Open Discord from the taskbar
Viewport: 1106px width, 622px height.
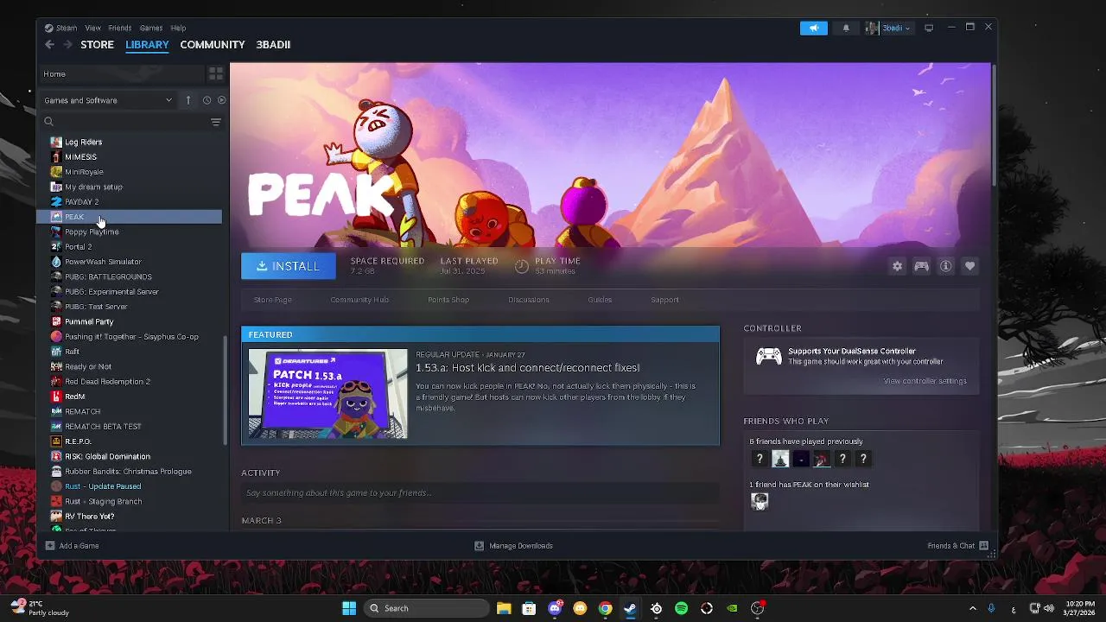555,608
